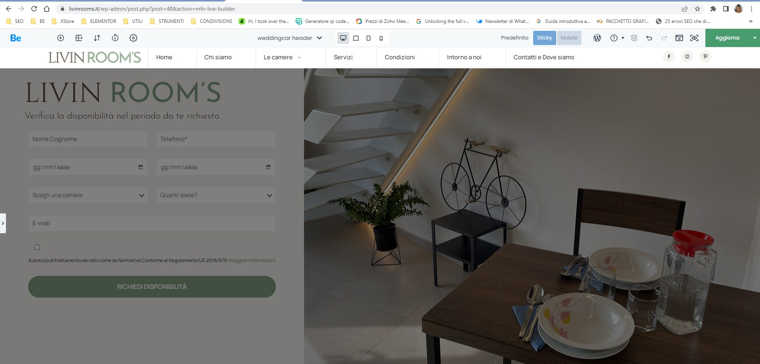760x364 pixels.
Task: Open Contatti e Dove siamo menu item
Action: click(x=544, y=57)
